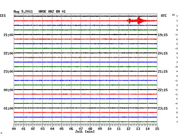The height and width of the screenshot is (136, 179).
Task: Select the DC column header
Action: click(173, 15)
